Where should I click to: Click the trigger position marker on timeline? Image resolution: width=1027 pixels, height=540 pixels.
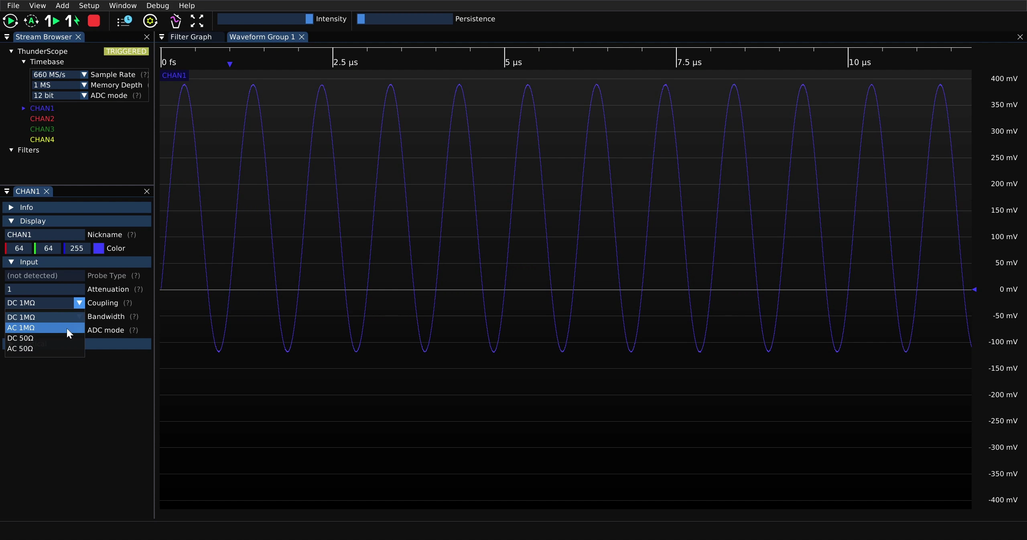pos(230,64)
